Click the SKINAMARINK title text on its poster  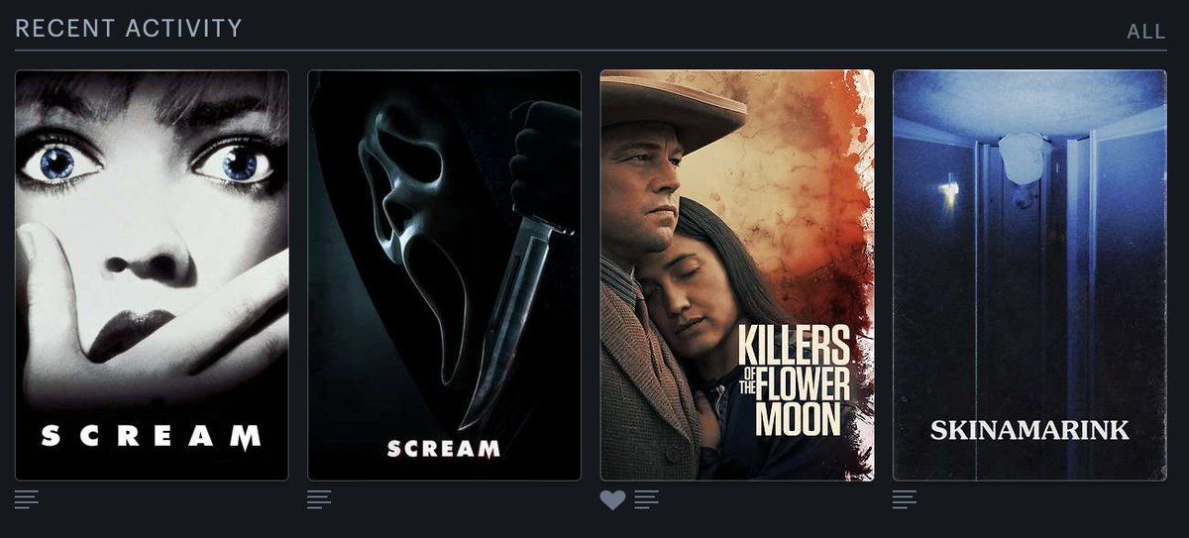pos(1029,430)
